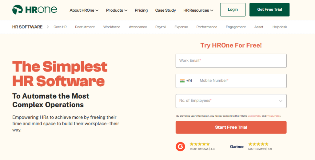Go to the Performance module

[x=207, y=27]
